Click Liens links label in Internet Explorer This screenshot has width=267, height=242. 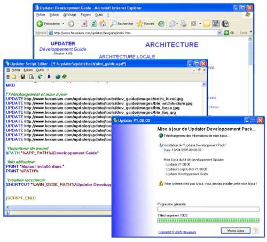[244, 33]
